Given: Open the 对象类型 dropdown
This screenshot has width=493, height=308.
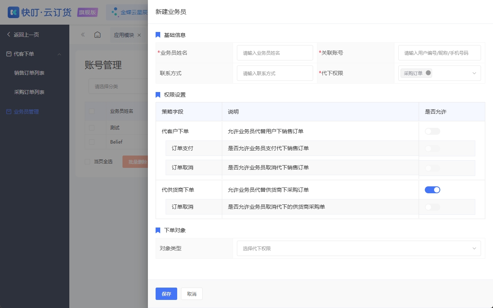Looking at the screenshot, I should pos(359,248).
